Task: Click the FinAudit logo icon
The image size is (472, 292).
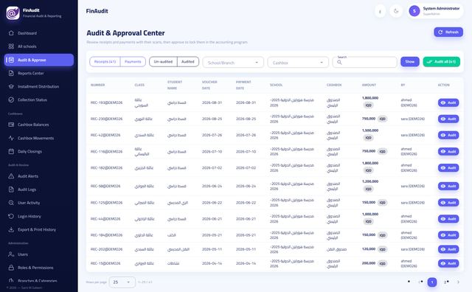Action: coord(13,13)
